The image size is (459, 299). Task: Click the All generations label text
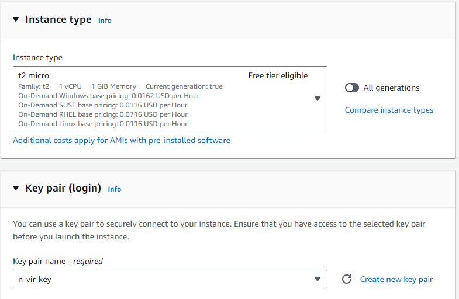click(x=391, y=88)
